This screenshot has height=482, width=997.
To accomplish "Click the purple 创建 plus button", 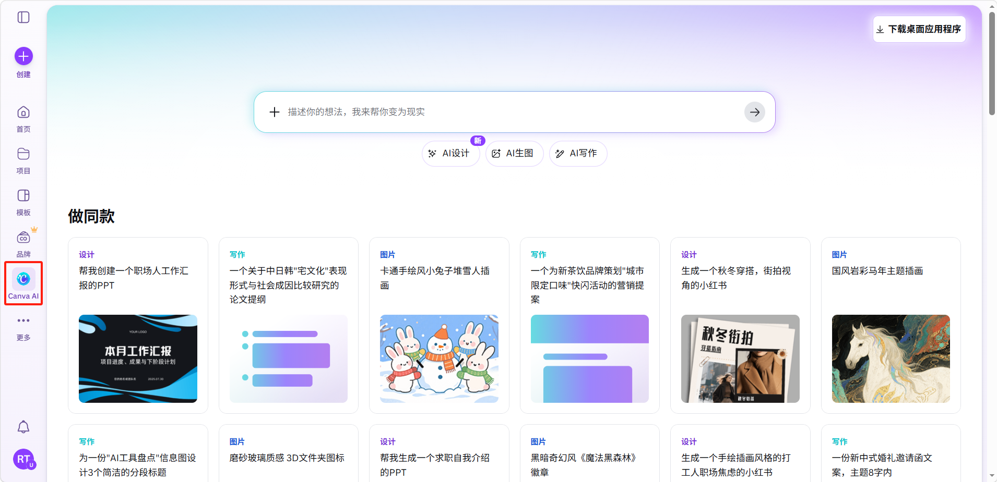I will coord(23,56).
